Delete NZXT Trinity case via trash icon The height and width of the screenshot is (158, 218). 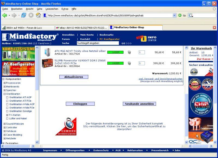(129, 52)
